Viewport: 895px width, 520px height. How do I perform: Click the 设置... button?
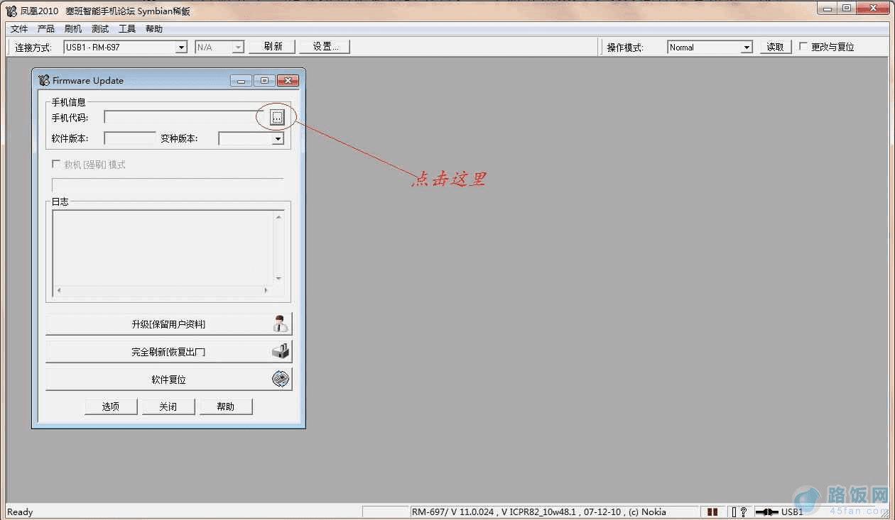[x=325, y=47]
